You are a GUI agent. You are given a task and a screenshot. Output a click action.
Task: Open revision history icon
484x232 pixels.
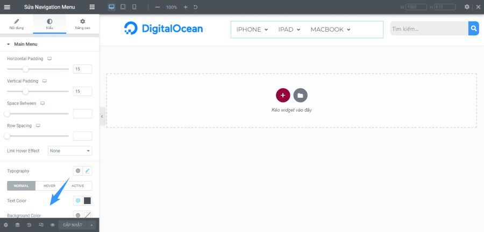pyautogui.click(x=29, y=225)
